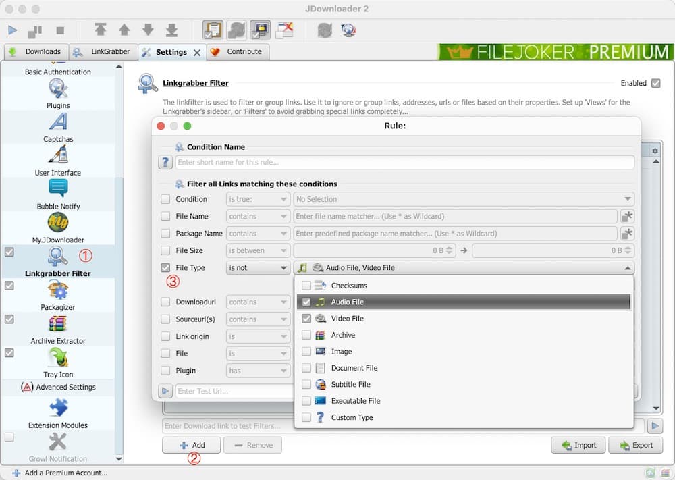
Task: Enable the Condition filter checkbox
Action: tap(165, 199)
